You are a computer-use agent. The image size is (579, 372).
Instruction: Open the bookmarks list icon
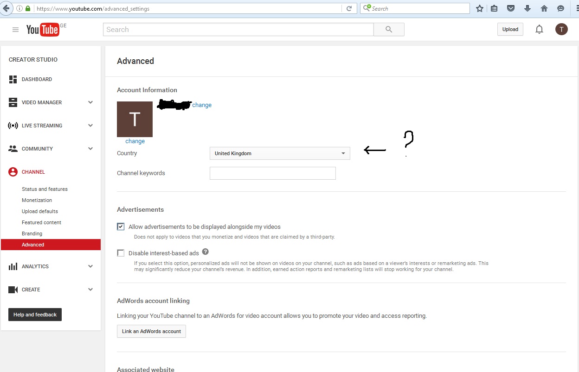[x=495, y=8]
